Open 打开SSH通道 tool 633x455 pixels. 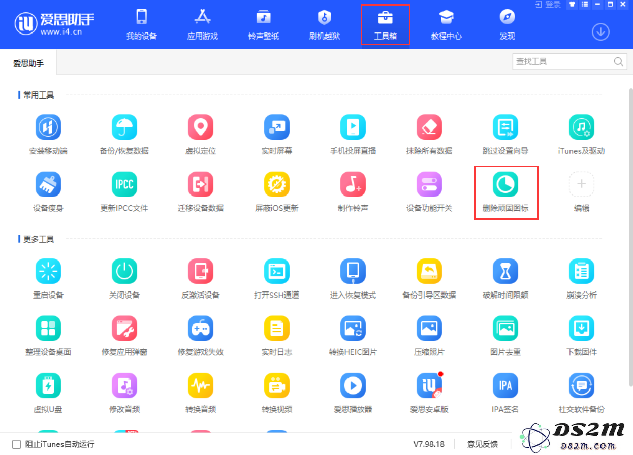coord(277,278)
